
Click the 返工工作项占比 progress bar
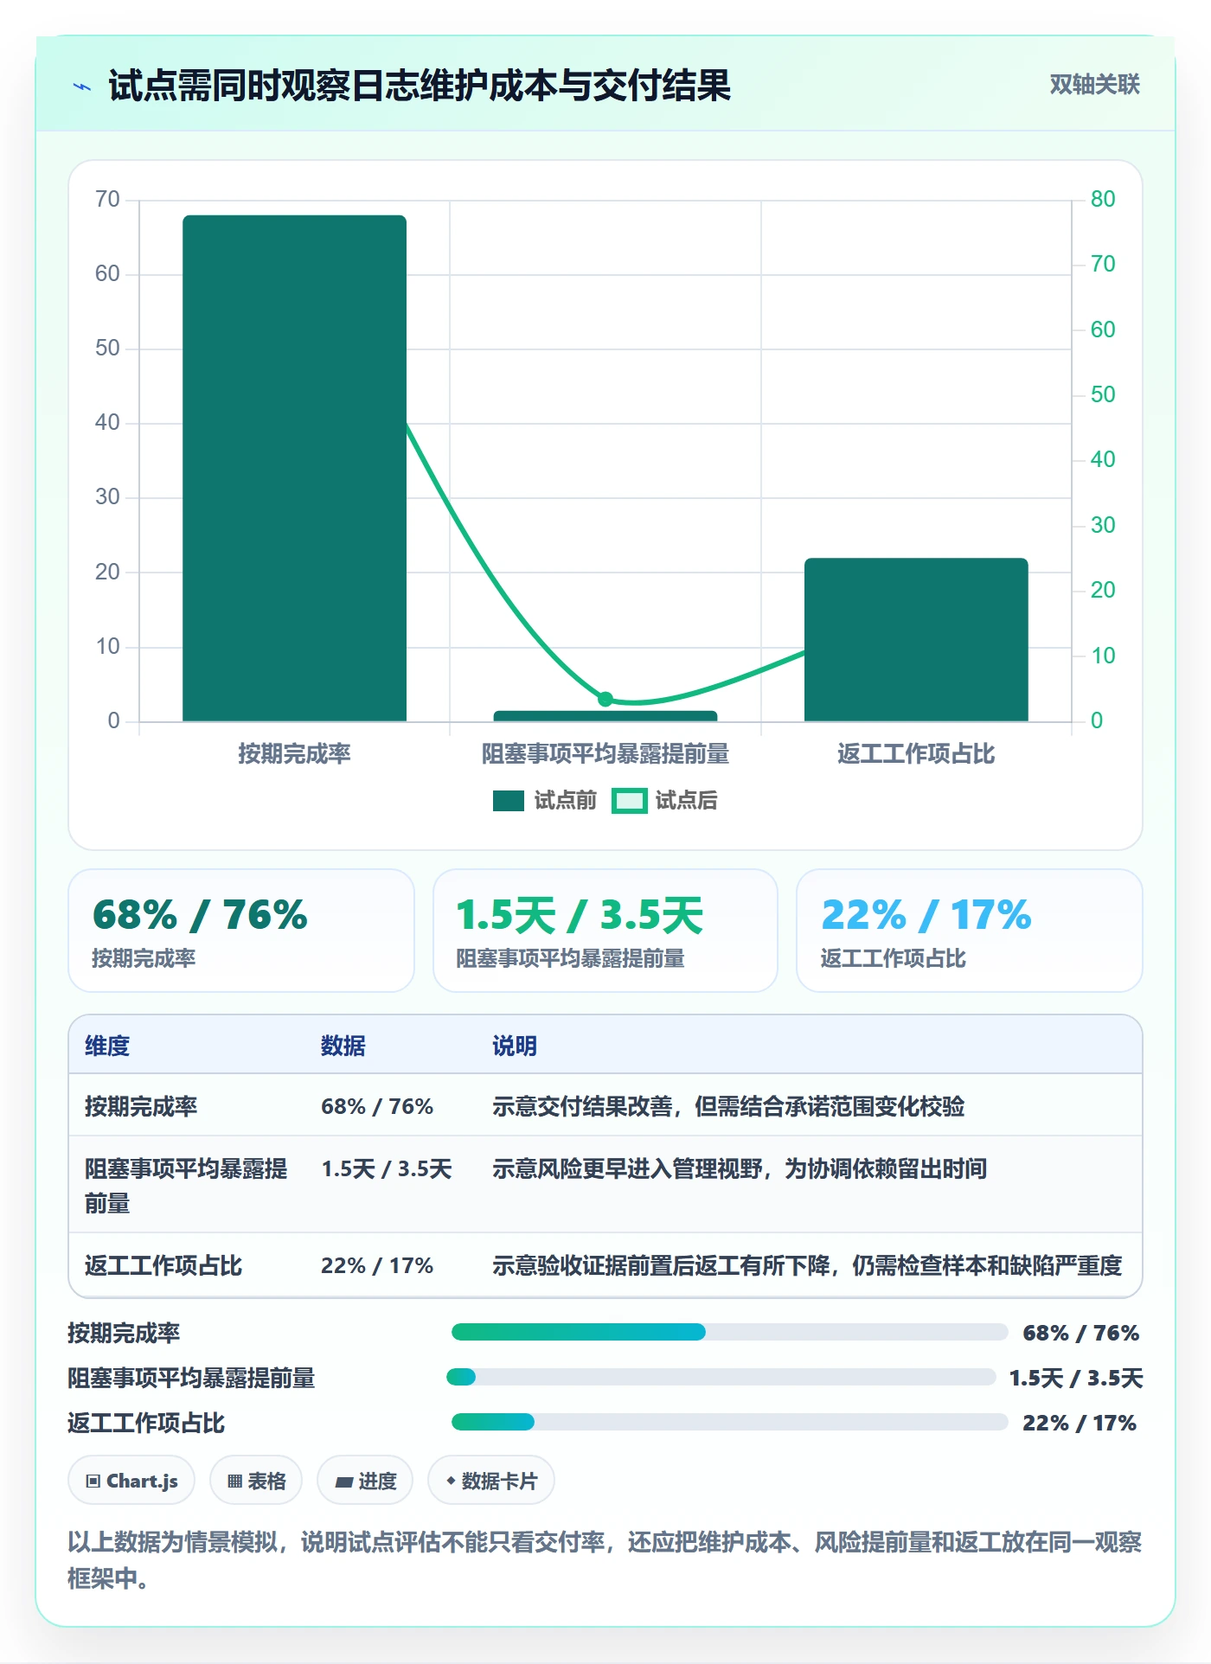[729, 1422]
